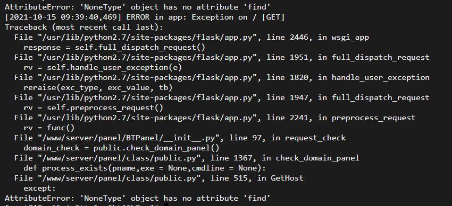
Task: Click the 'rv = func()' line
Action: (49, 128)
